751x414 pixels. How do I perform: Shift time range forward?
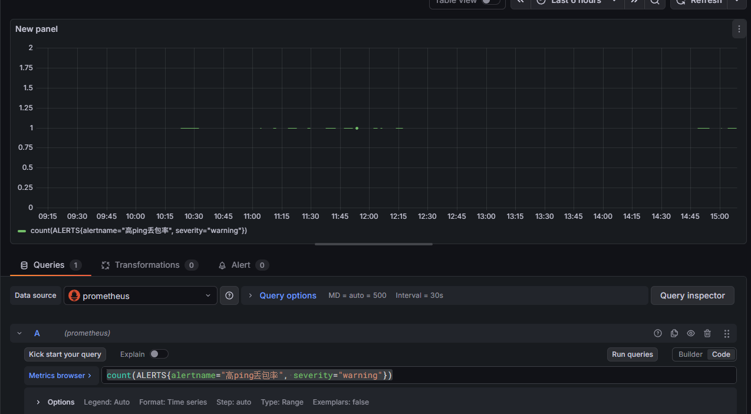[634, 2]
